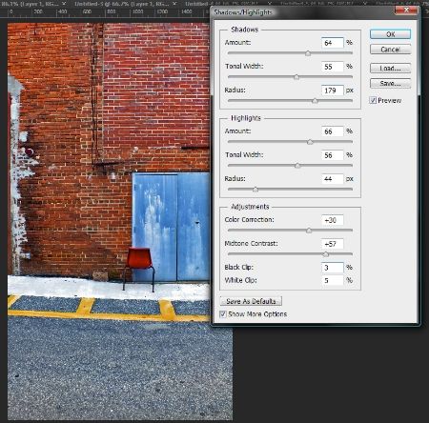Select the Color Correction field showing +30
The width and height of the screenshot is (429, 423).
(333, 220)
